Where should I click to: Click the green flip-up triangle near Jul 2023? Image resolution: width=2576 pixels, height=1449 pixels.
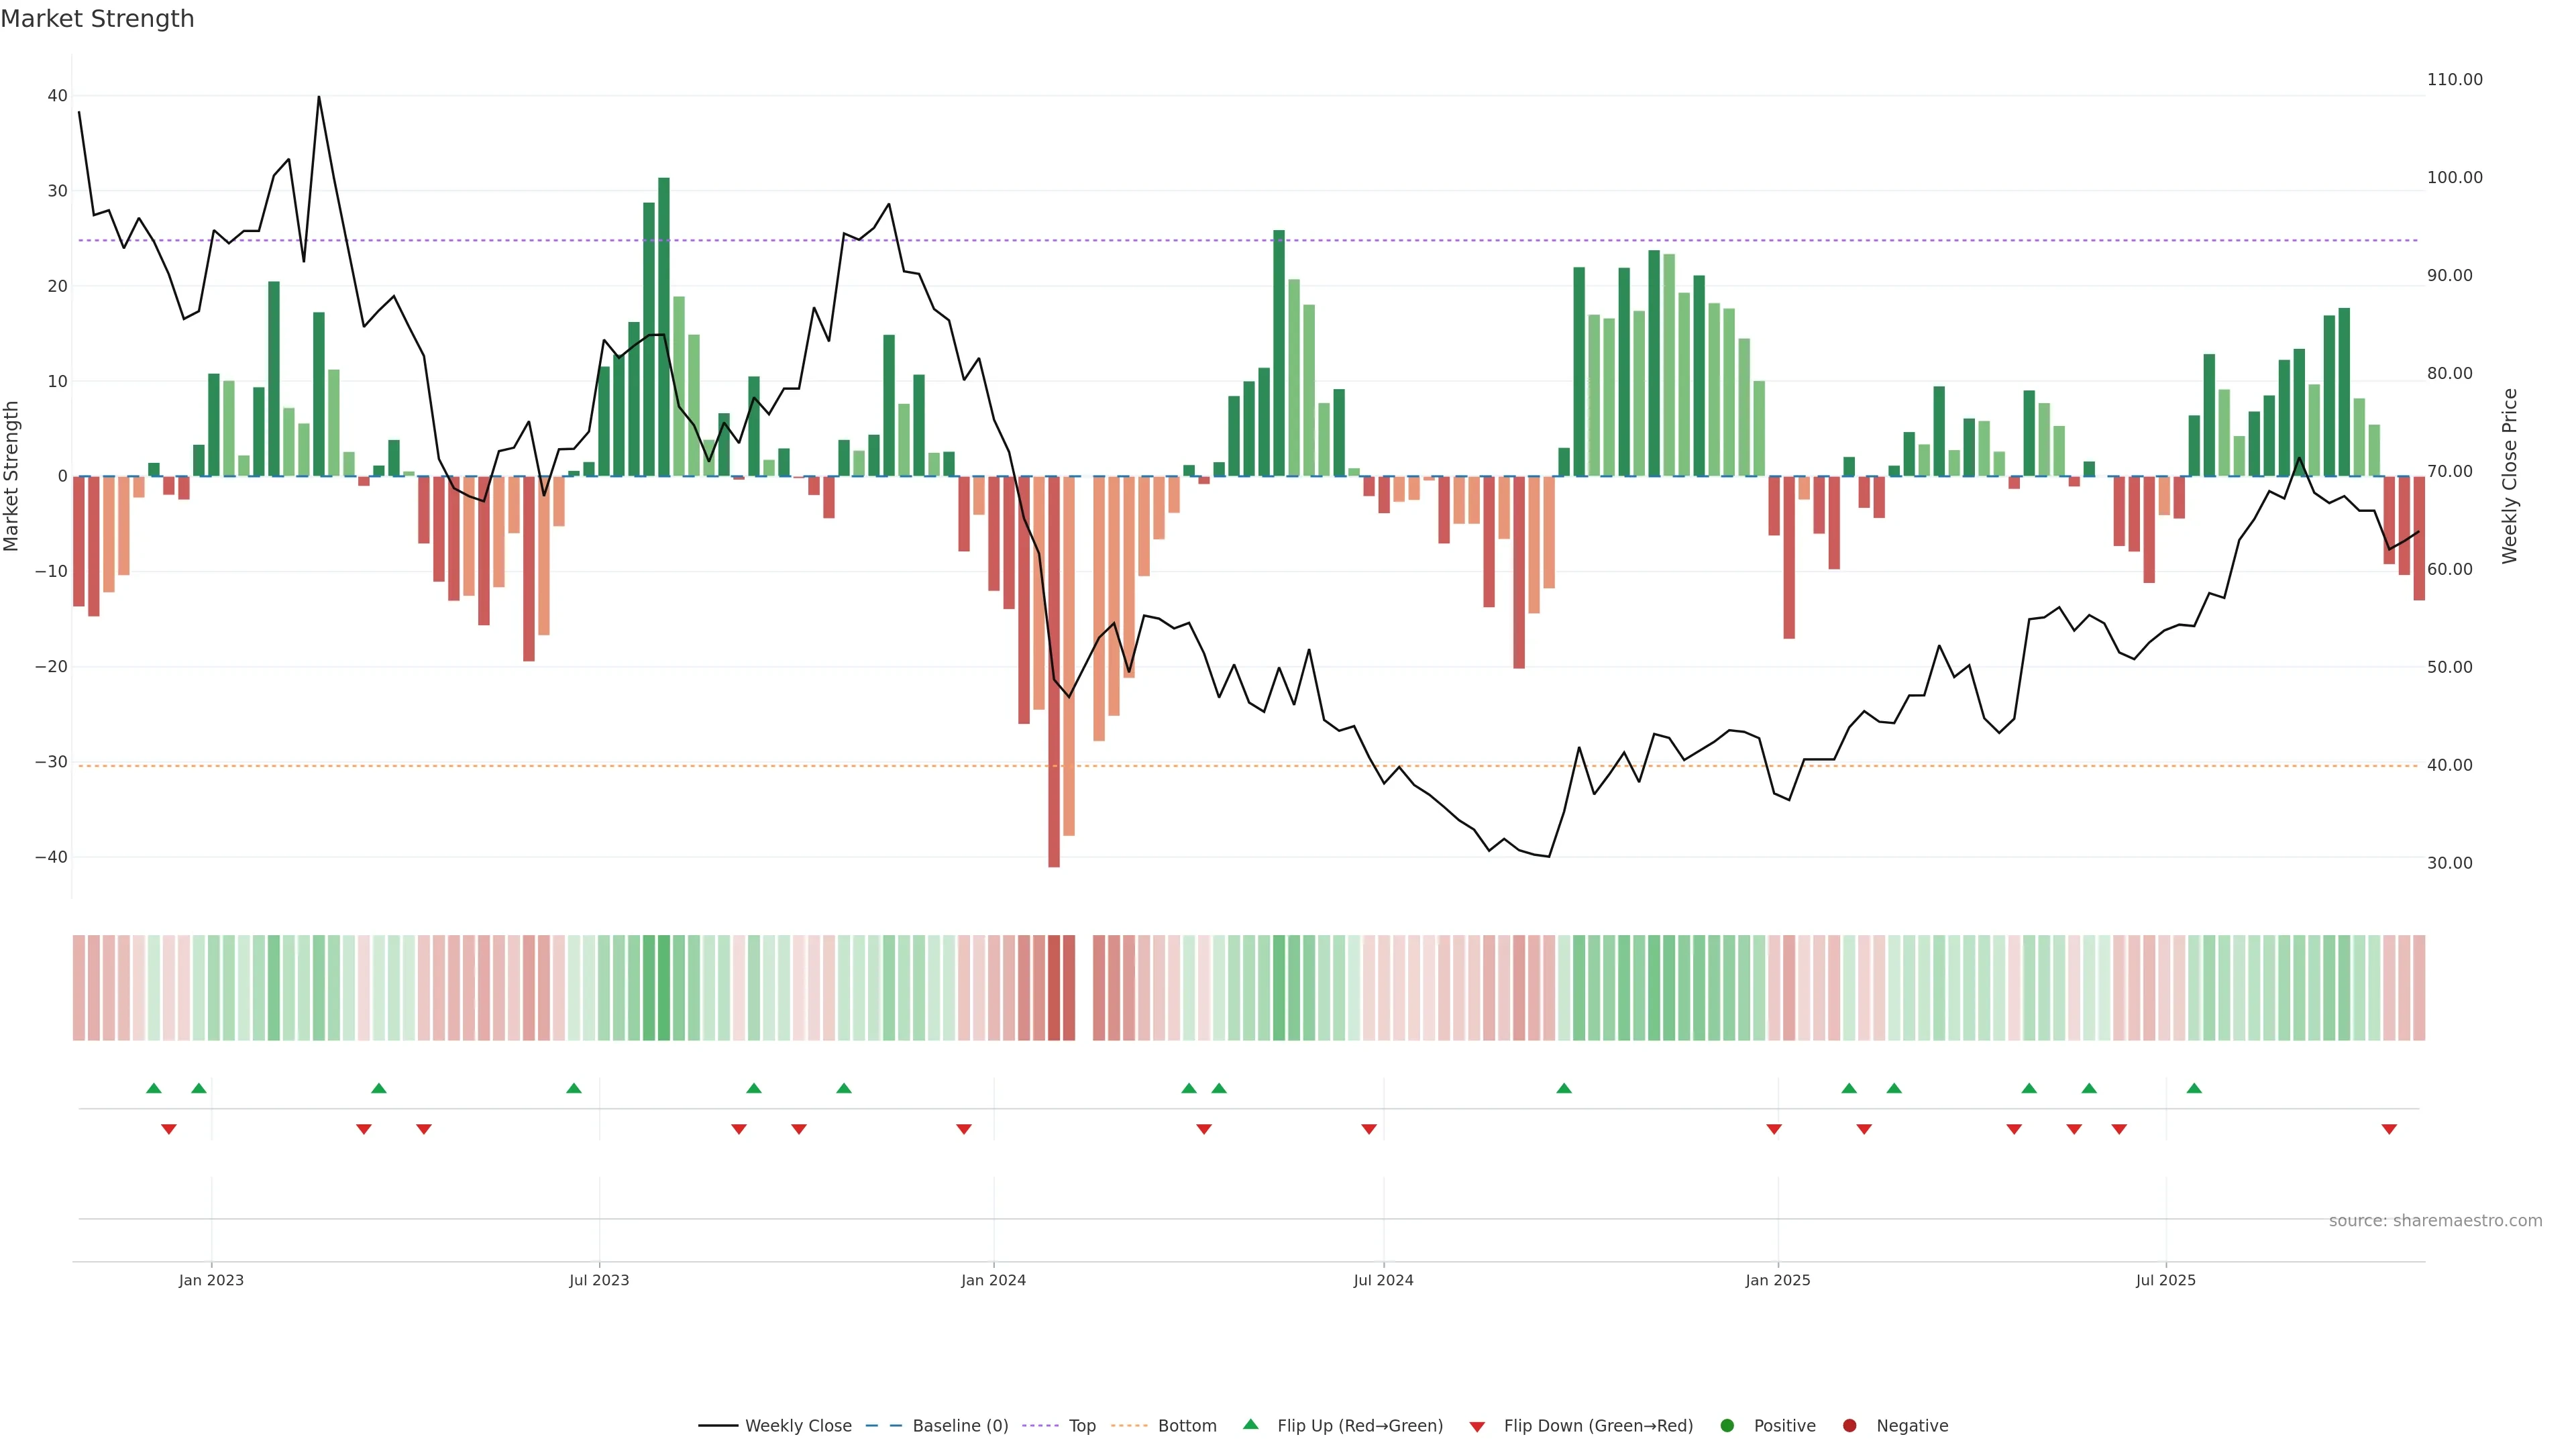(x=574, y=1088)
